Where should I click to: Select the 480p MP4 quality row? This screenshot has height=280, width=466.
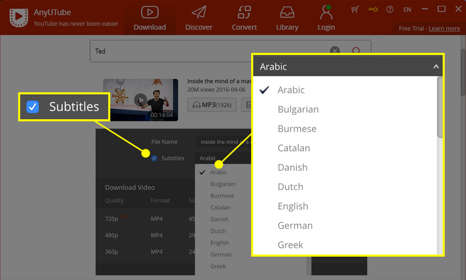coord(145,235)
